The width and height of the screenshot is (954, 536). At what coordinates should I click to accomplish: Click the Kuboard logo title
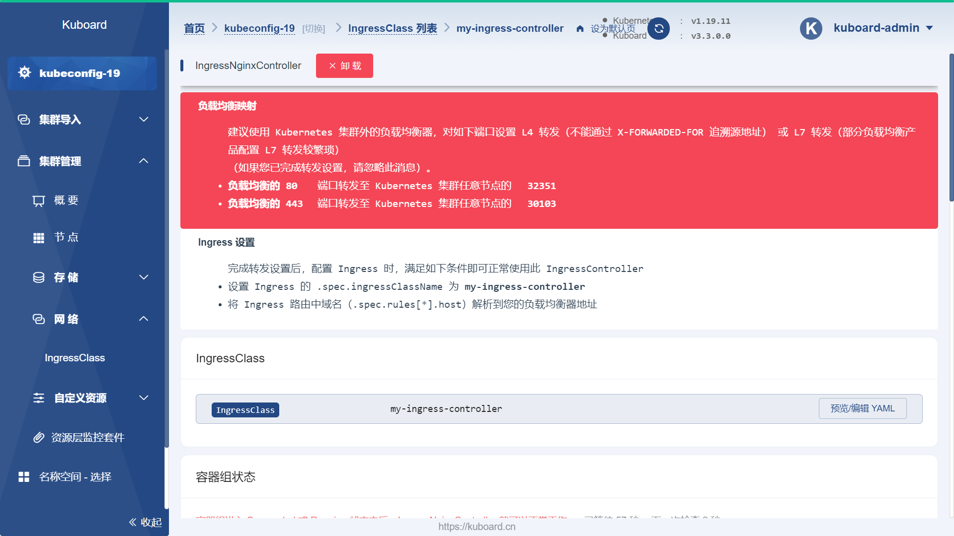[x=84, y=25]
